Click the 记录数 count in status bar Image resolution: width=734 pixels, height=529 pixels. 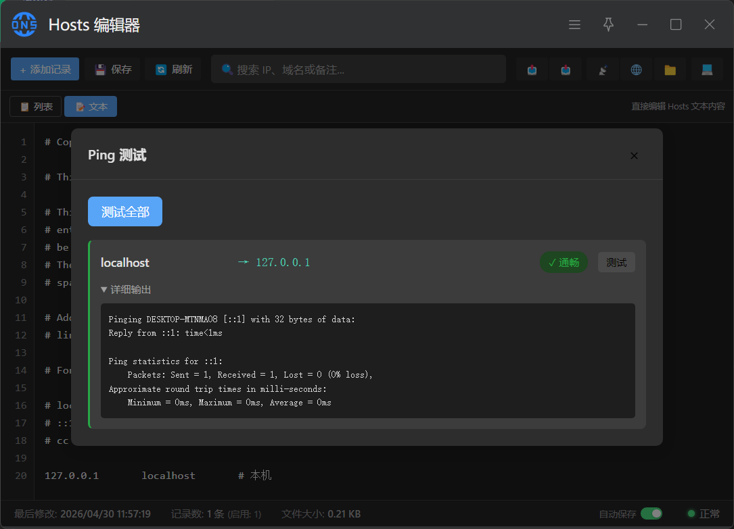(216, 514)
